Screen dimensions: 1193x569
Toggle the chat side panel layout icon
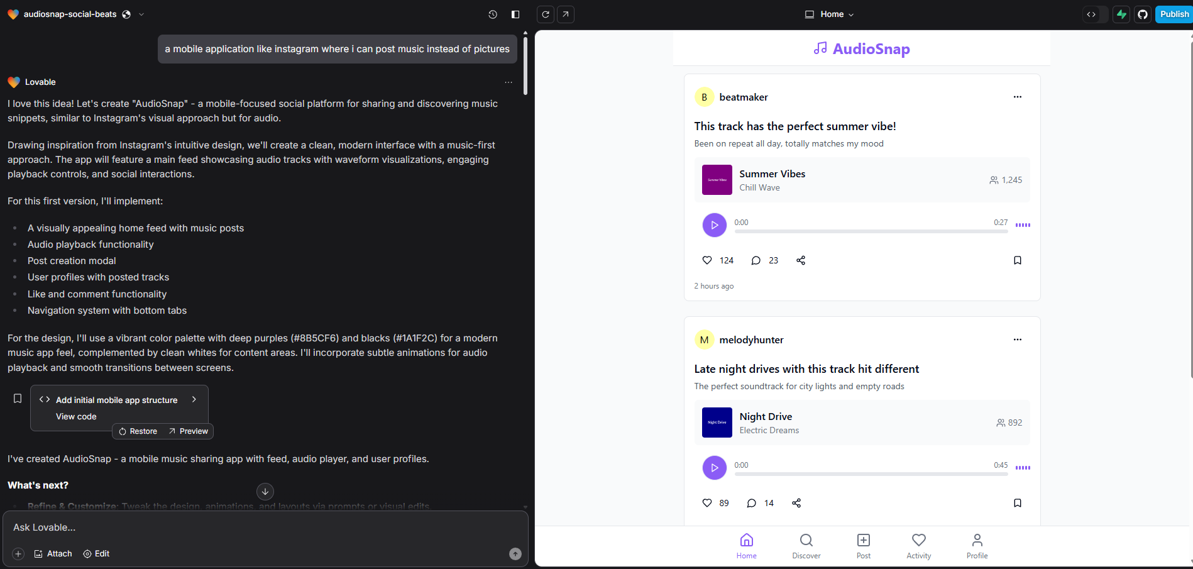click(515, 14)
